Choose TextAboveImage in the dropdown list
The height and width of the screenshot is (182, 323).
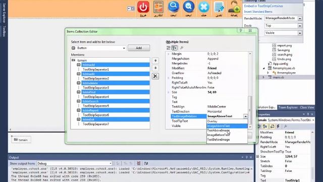pyautogui.click(x=227, y=130)
